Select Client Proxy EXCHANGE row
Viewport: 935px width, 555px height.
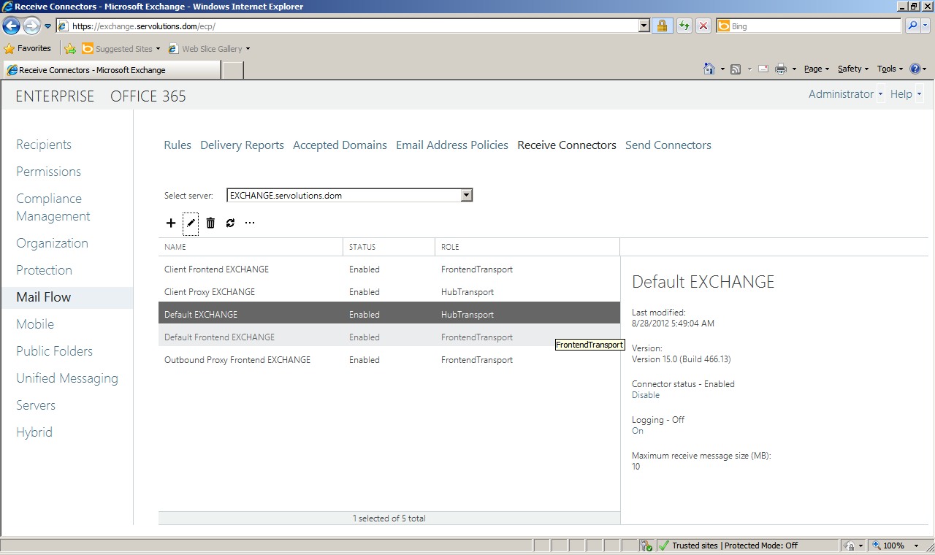(389, 292)
